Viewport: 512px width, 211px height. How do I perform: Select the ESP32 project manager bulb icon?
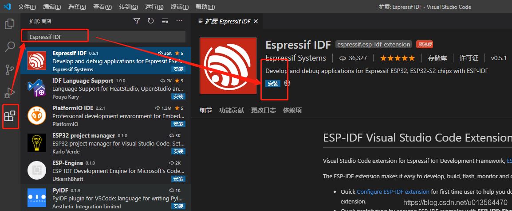pos(36,142)
